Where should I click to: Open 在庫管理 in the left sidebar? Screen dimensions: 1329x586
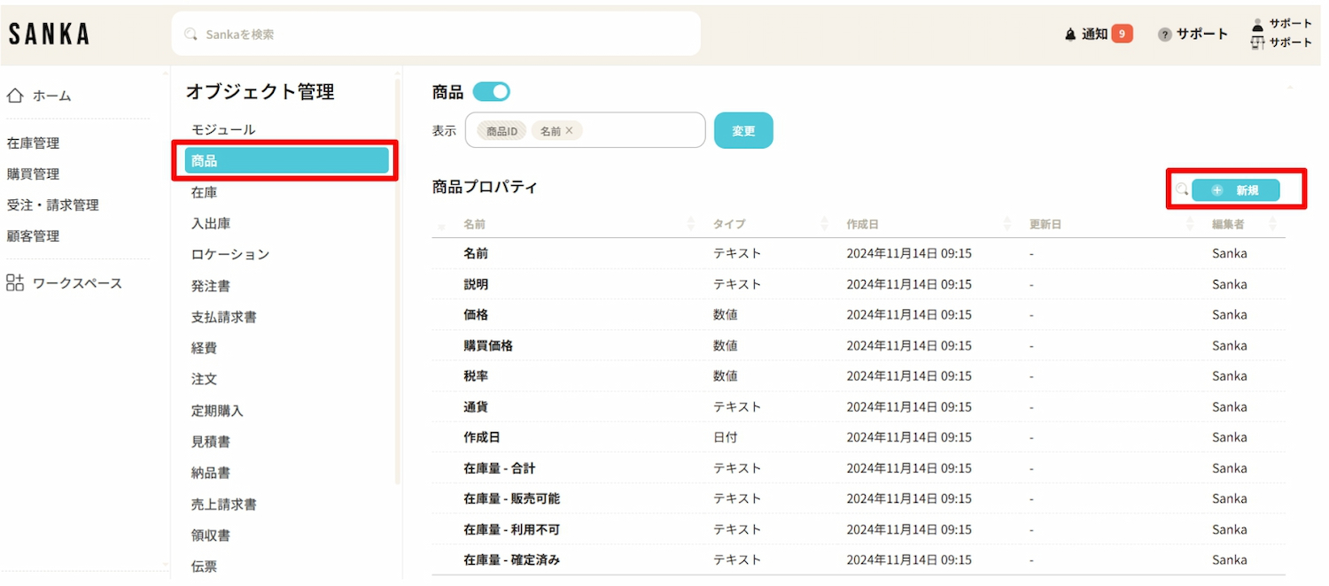click(34, 143)
